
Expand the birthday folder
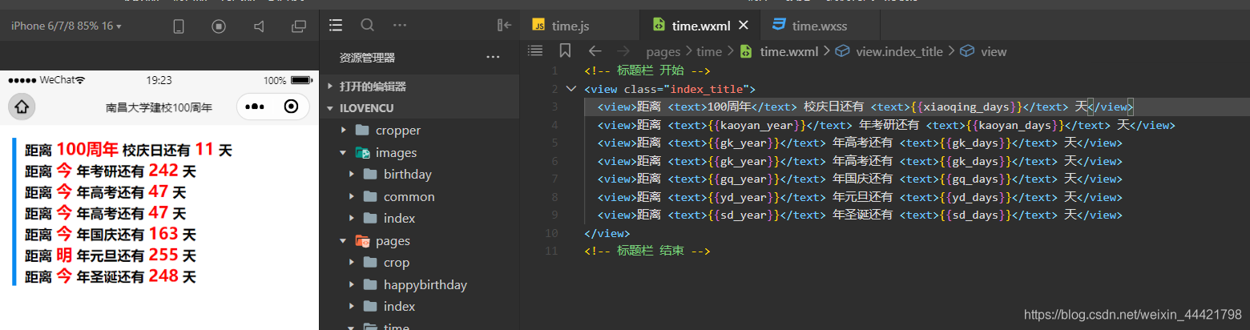click(419, 174)
